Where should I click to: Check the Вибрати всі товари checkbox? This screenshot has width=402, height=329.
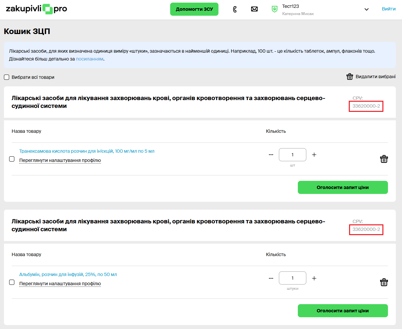[7, 78]
